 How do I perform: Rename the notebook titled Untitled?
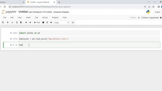(x=23, y=12)
